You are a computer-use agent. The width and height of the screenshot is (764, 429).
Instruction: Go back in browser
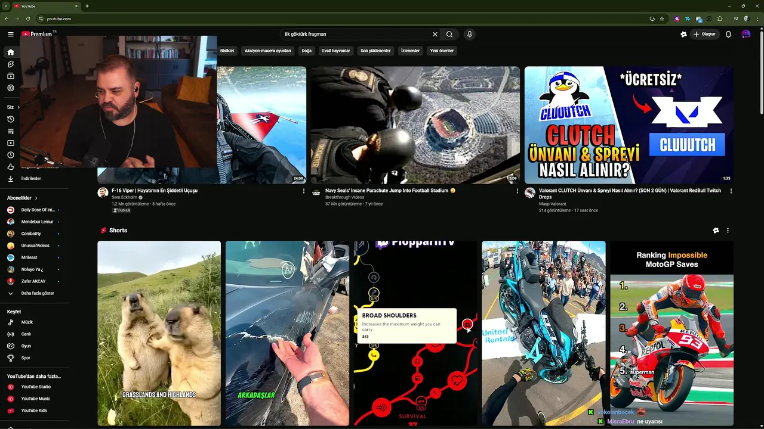click(x=6, y=18)
